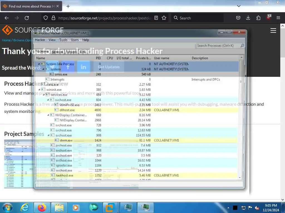Sort by the User name column header
The height and width of the screenshot is (213, 285).
coord(162,58)
